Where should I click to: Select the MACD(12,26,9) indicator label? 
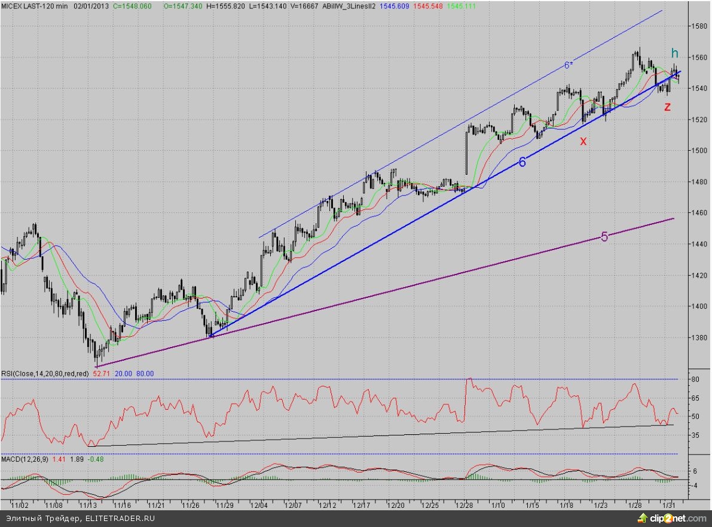click(x=25, y=459)
